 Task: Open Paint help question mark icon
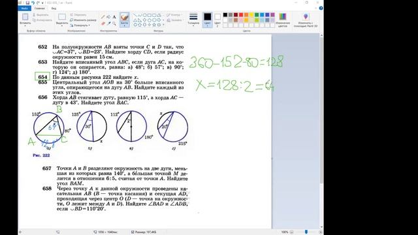[x=321, y=8]
